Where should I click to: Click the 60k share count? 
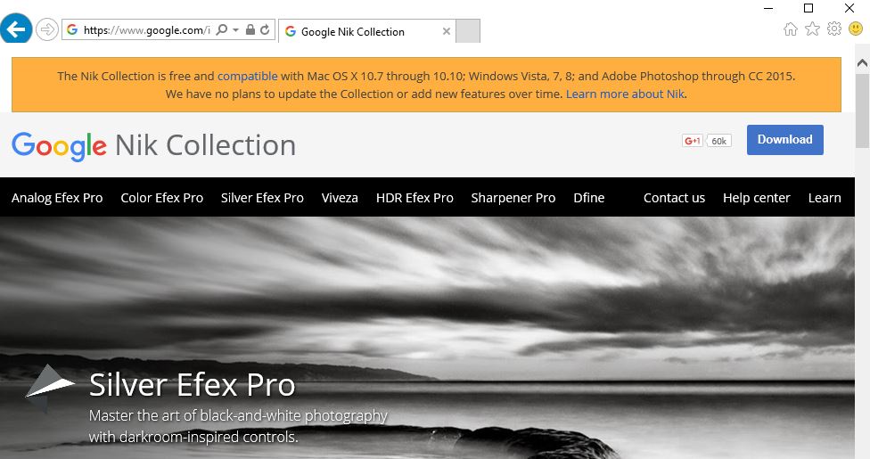719,141
